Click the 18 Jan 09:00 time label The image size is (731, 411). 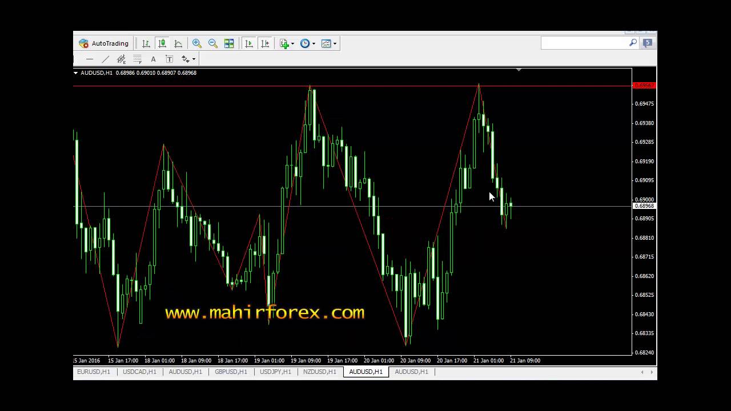pos(196,361)
